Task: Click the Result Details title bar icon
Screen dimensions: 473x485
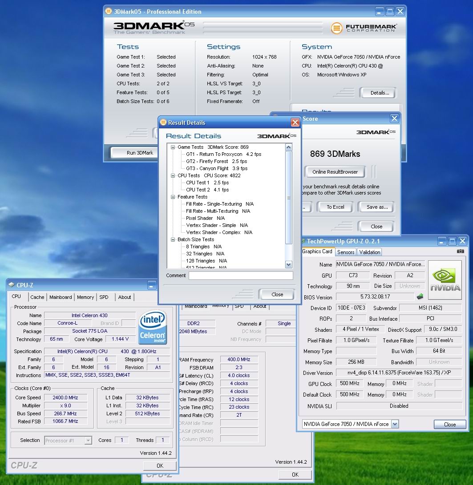Action: pyautogui.click(x=163, y=123)
